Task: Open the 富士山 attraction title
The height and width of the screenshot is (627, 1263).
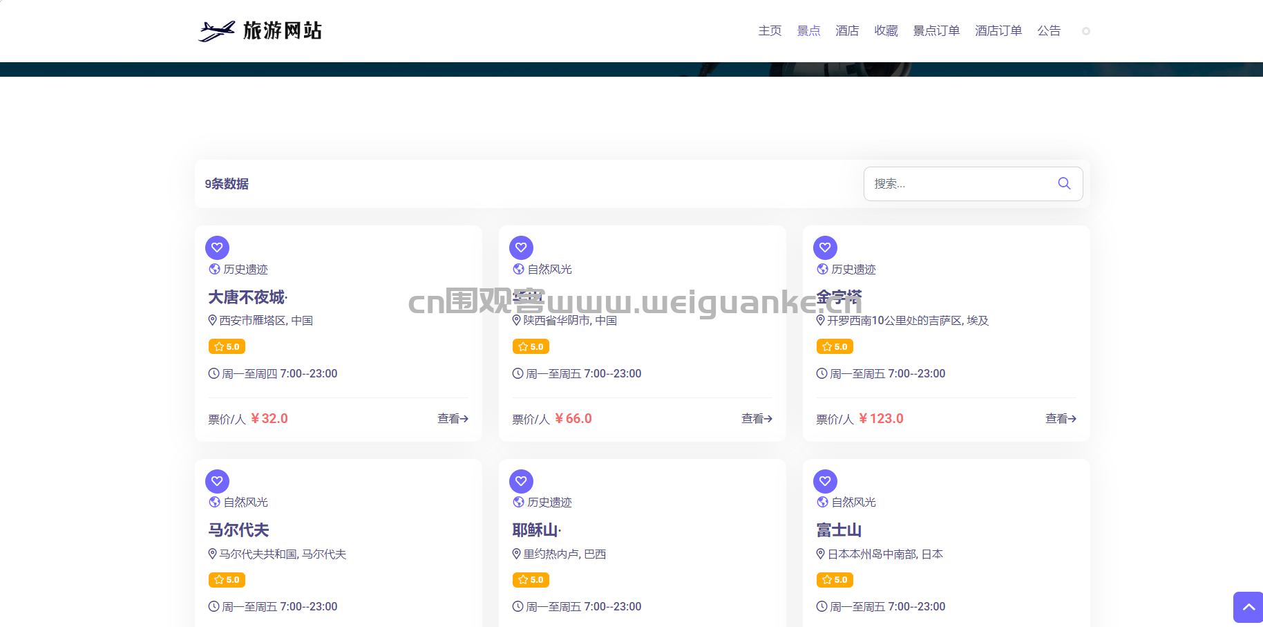Action: tap(839, 530)
